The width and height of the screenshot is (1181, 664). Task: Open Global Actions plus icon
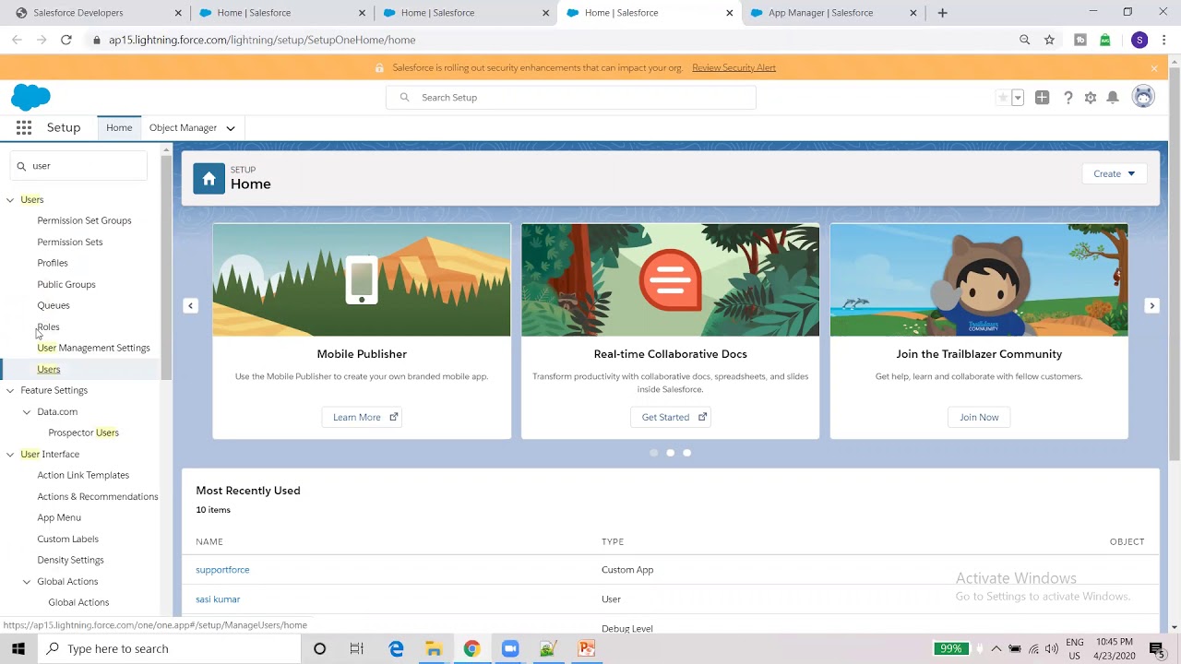[x=1042, y=98]
